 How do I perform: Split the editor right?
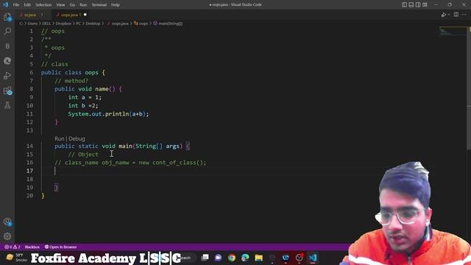pyautogui.click(x=456, y=15)
